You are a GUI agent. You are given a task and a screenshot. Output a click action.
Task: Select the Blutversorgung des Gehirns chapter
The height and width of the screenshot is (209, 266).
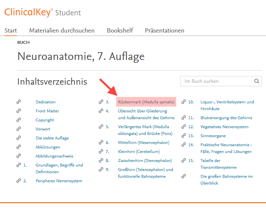226,118
